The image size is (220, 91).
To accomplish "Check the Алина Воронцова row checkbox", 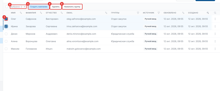I will [6, 41].
